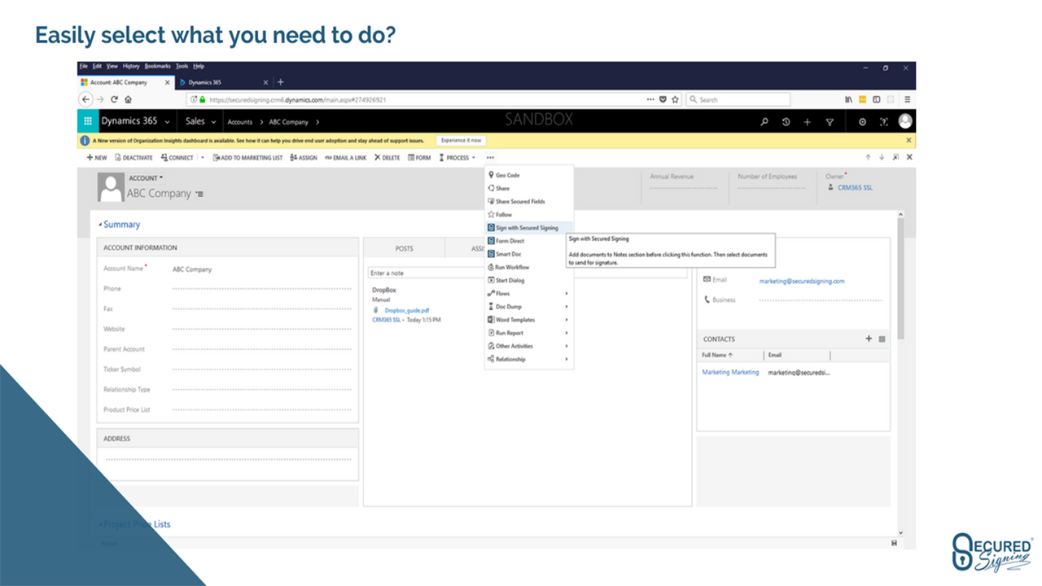Save to Pocket icon in address bar
Image resolution: width=1042 pixels, height=586 pixels.
pos(663,99)
